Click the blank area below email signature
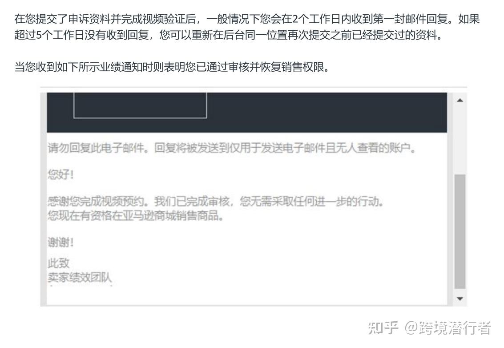The height and width of the screenshot is (348, 504). pos(247,295)
